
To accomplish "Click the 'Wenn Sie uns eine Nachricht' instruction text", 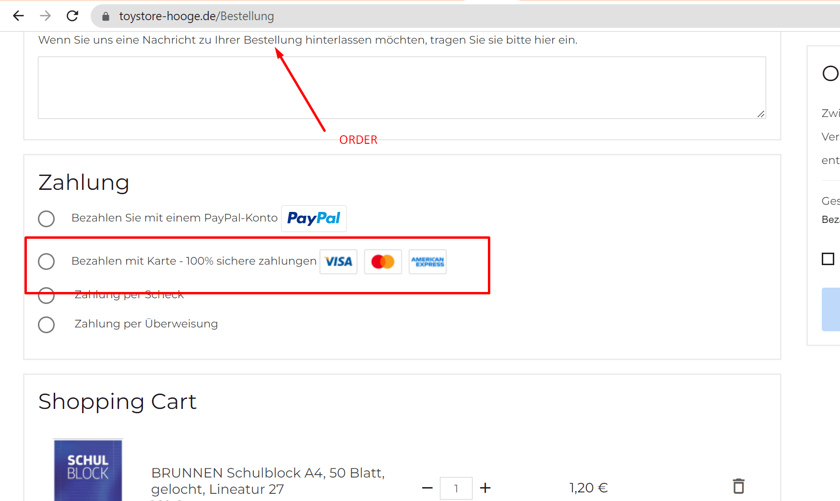I will 308,40.
